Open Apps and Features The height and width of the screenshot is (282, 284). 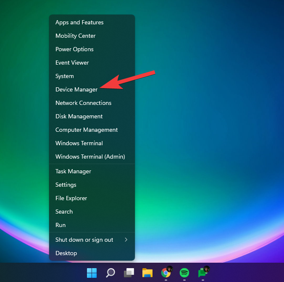[79, 22]
